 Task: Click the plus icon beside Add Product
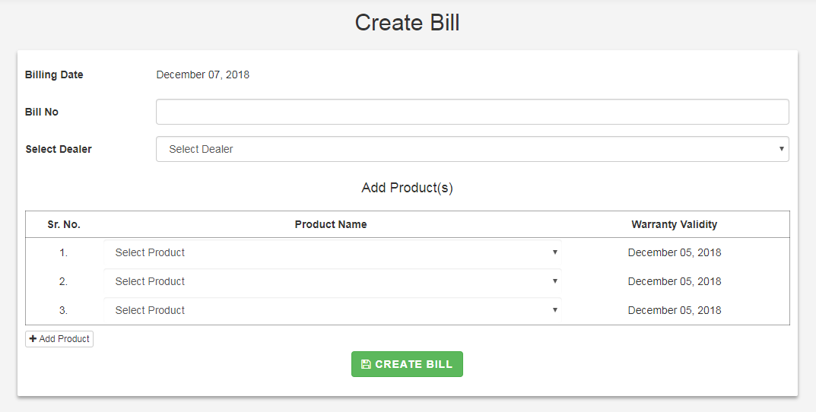click(x=33, y=339)
